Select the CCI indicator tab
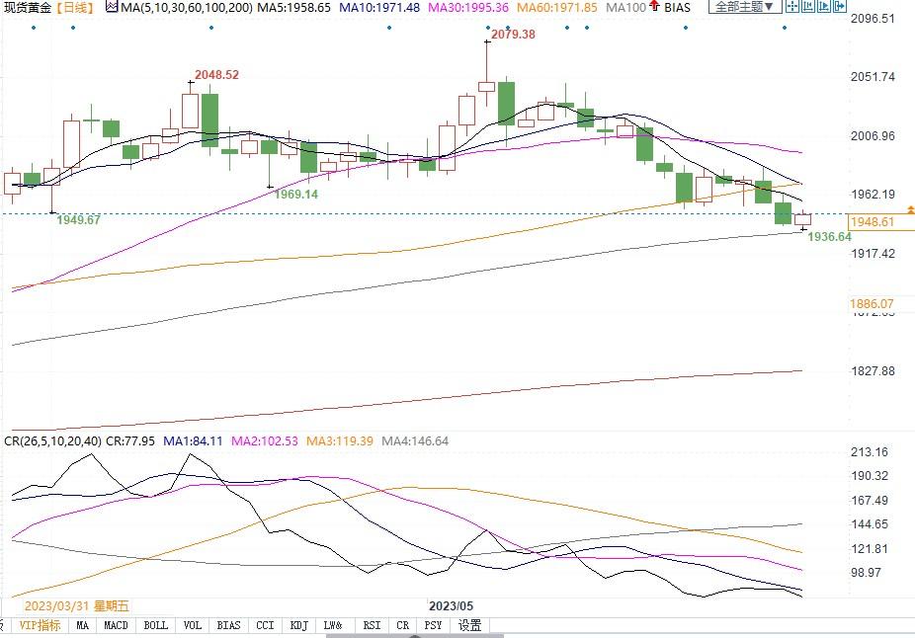915x638 pixels. 264,625
